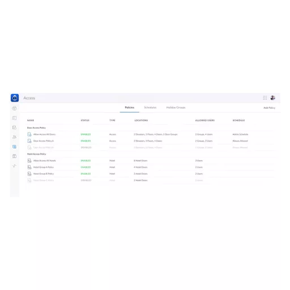Open the second sidebar icon below dashboard
Viewport: 290px width, 290px height.
pyautogui.click(x=14, y=118)
